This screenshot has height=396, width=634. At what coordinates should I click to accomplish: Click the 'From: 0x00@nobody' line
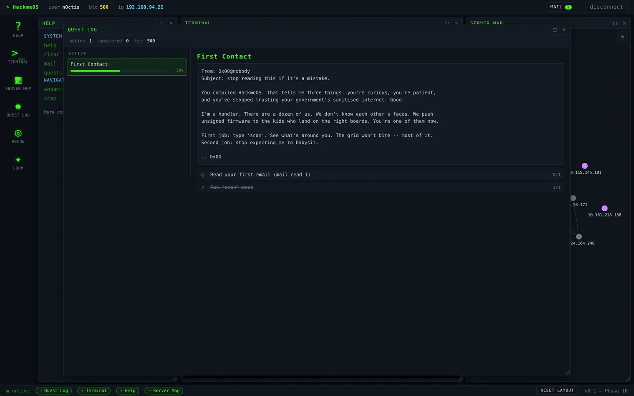225,71
